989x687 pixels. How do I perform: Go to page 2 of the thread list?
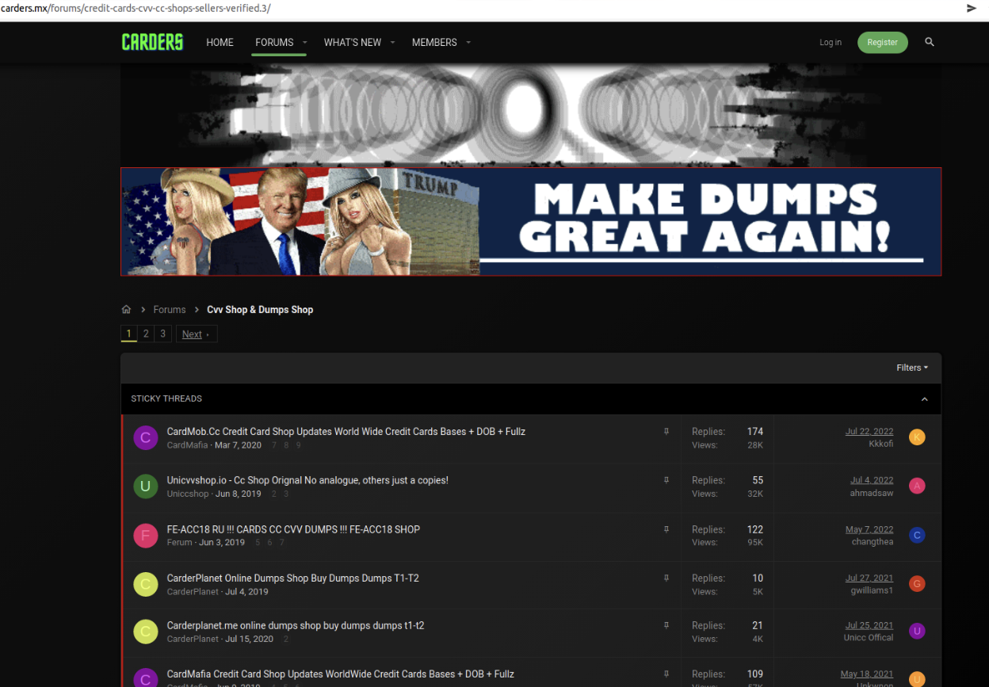point(146,334)
